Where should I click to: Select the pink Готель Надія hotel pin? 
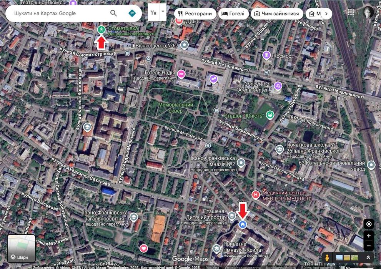coord(181,74)
